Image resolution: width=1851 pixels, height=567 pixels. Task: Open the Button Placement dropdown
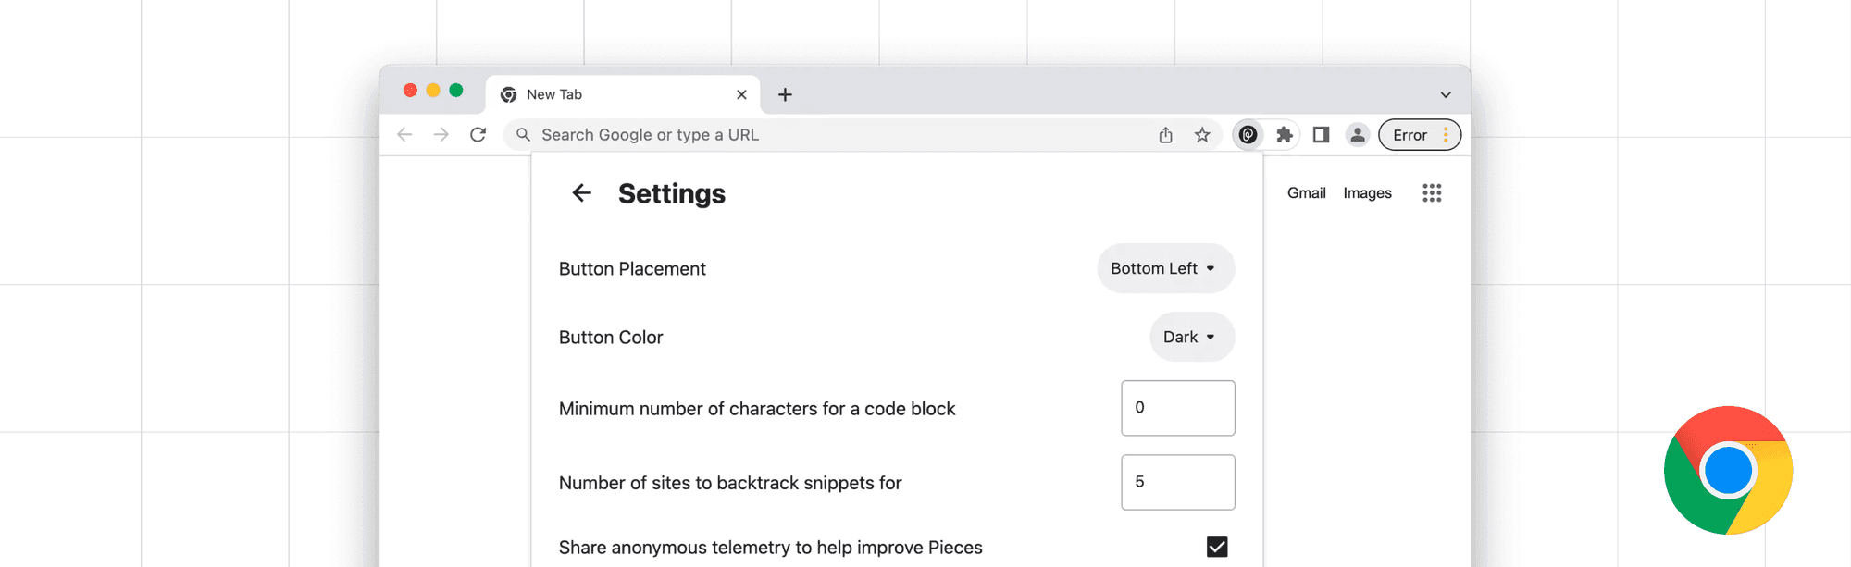pos(1165,268)
